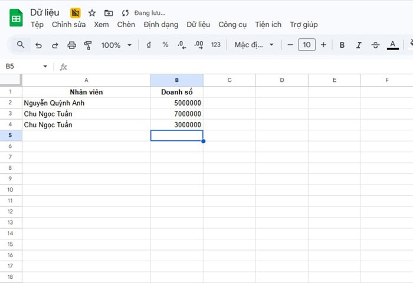Open the text color picker

(x=393, y=45)
